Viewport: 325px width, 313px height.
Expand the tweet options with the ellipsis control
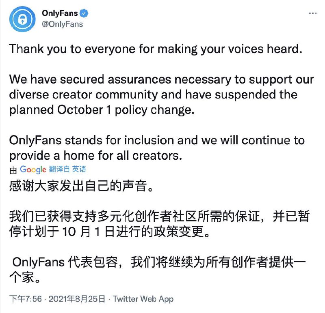313,13
